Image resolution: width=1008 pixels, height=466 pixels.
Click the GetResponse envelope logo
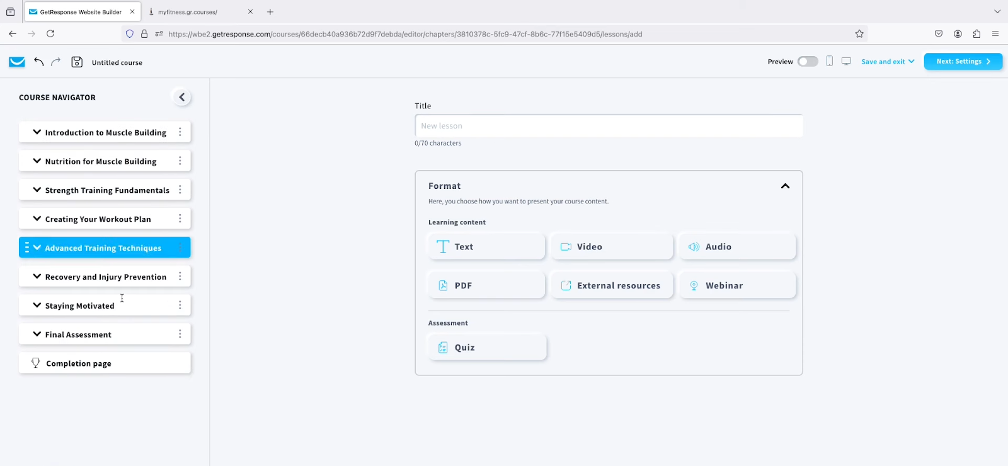click(17, 62)
